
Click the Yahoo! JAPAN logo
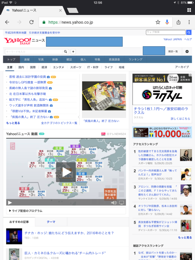pyautogui.click(x=17, y=41)
